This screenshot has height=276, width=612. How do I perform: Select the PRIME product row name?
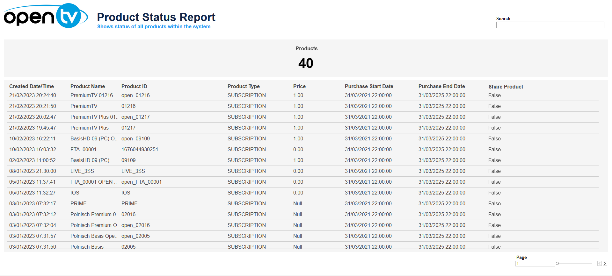[x=78, y=203]
